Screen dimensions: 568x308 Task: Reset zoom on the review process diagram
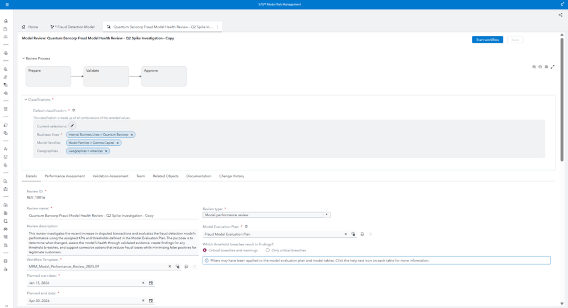546,67
